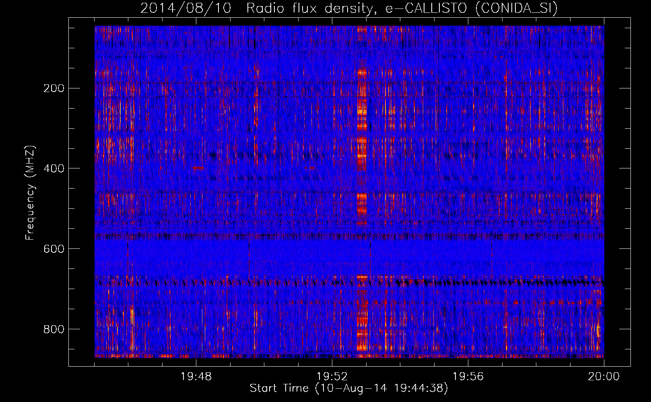This screenshot has height=402, width=651.
Task: Click the 19:52 time tick label
Action: pyautogui.click(x=332, y=377)
